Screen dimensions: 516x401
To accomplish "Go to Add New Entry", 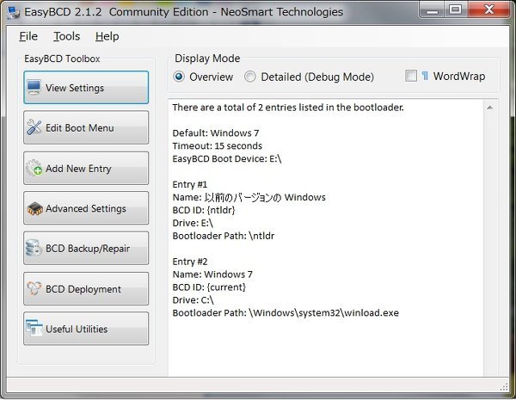I will pyautogui.click(x=86, y=168).
